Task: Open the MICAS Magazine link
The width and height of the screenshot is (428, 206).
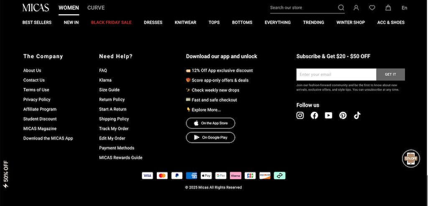Action: click(40, 129)
